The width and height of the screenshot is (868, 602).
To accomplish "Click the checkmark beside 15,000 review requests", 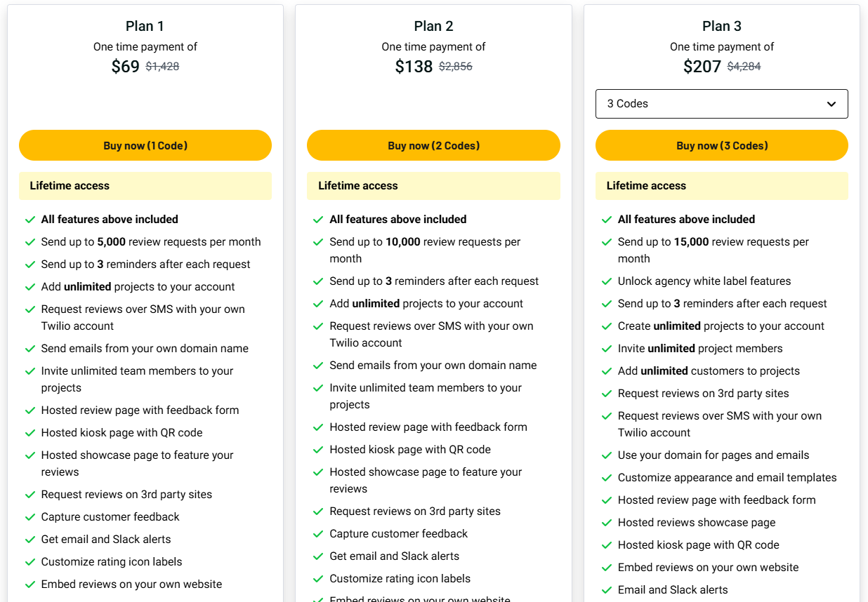I will click(x=607, y=242).
